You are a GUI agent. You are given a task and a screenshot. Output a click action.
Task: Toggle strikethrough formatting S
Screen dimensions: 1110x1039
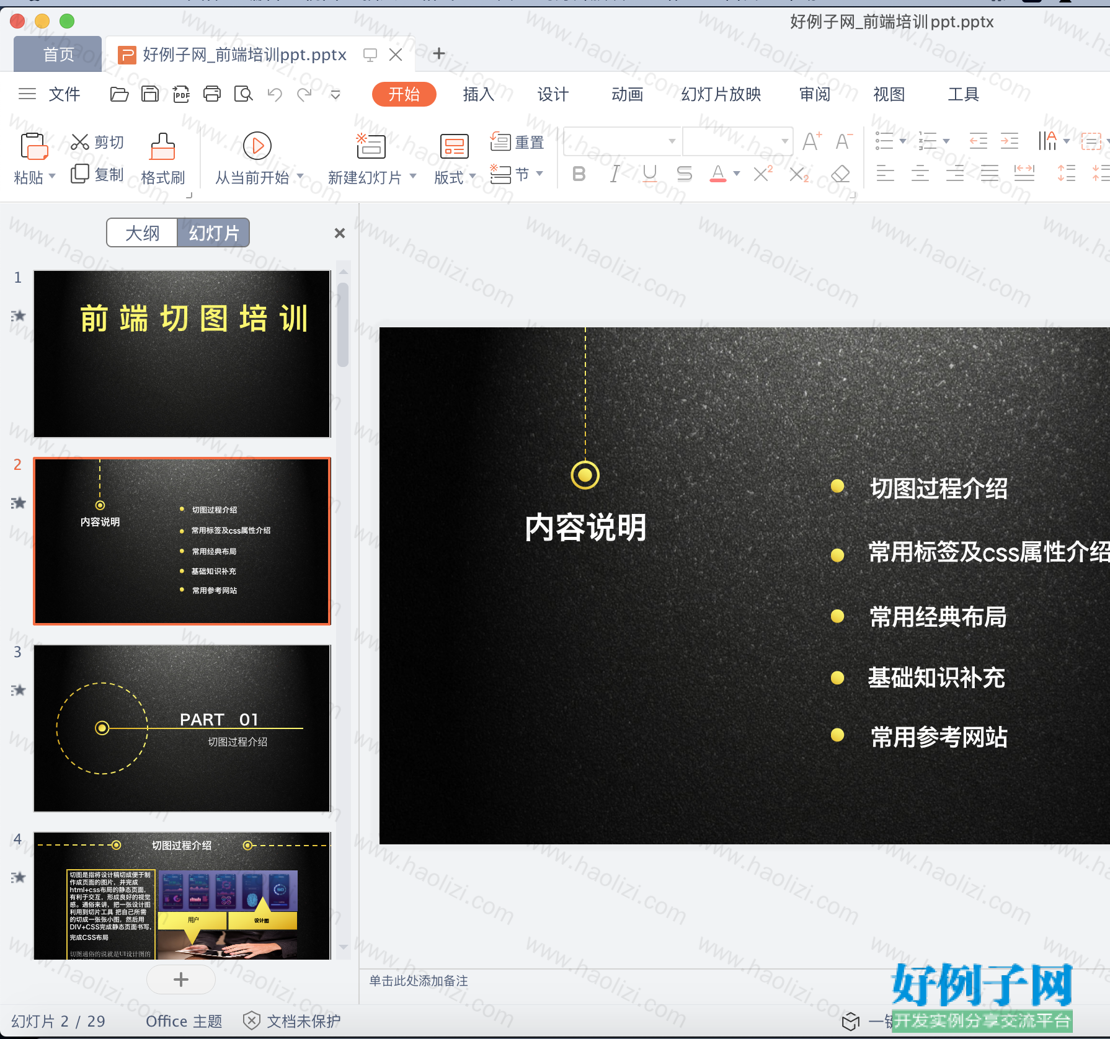tap(685, 174)
